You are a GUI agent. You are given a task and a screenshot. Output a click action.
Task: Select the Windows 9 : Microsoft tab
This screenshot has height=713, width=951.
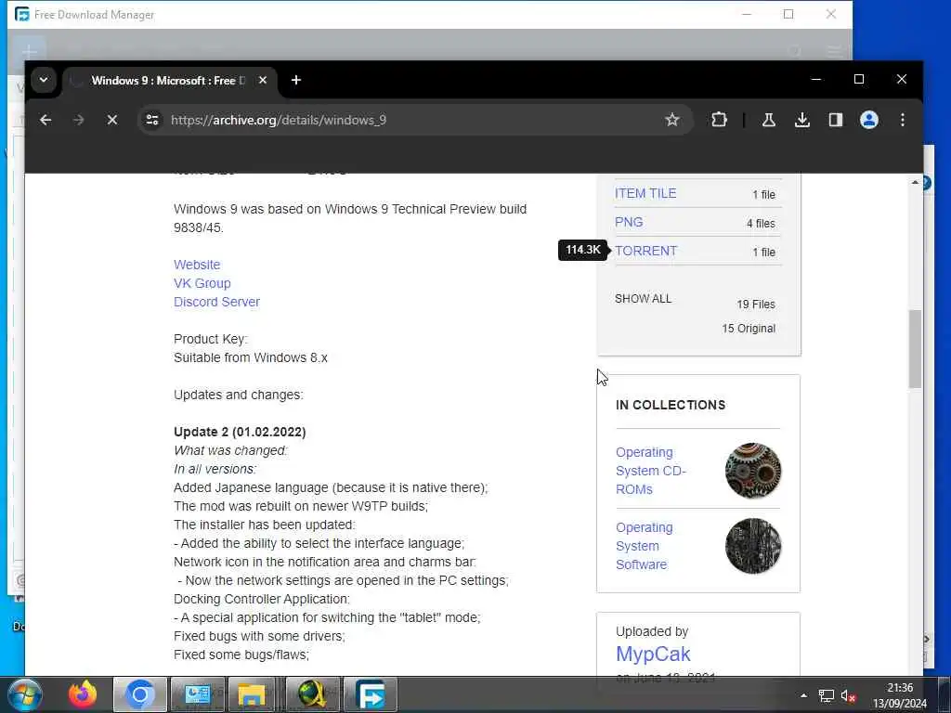[169, 81]
